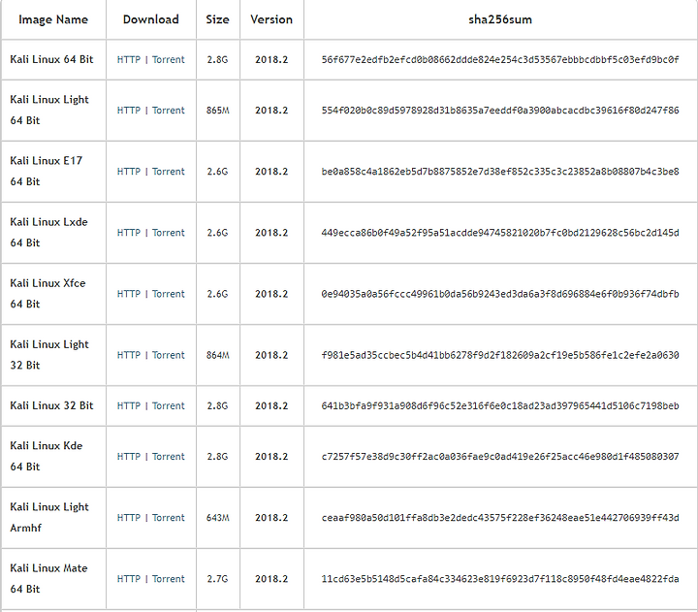Open HTTP download for Kali Linux 64 Bit

[x=129, y=60]
